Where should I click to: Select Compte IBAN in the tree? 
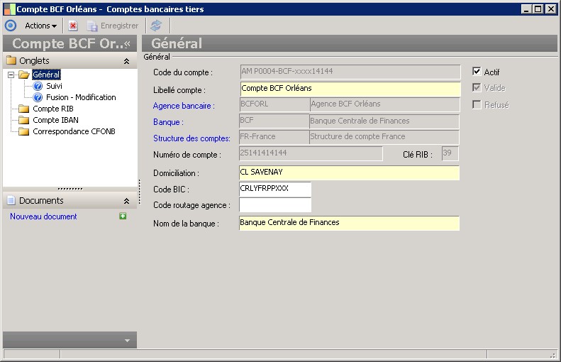point(55,120)
